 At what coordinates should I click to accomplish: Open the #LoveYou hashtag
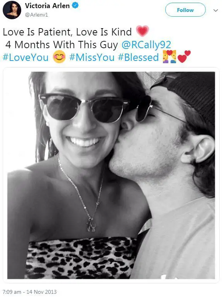point(26,57)
